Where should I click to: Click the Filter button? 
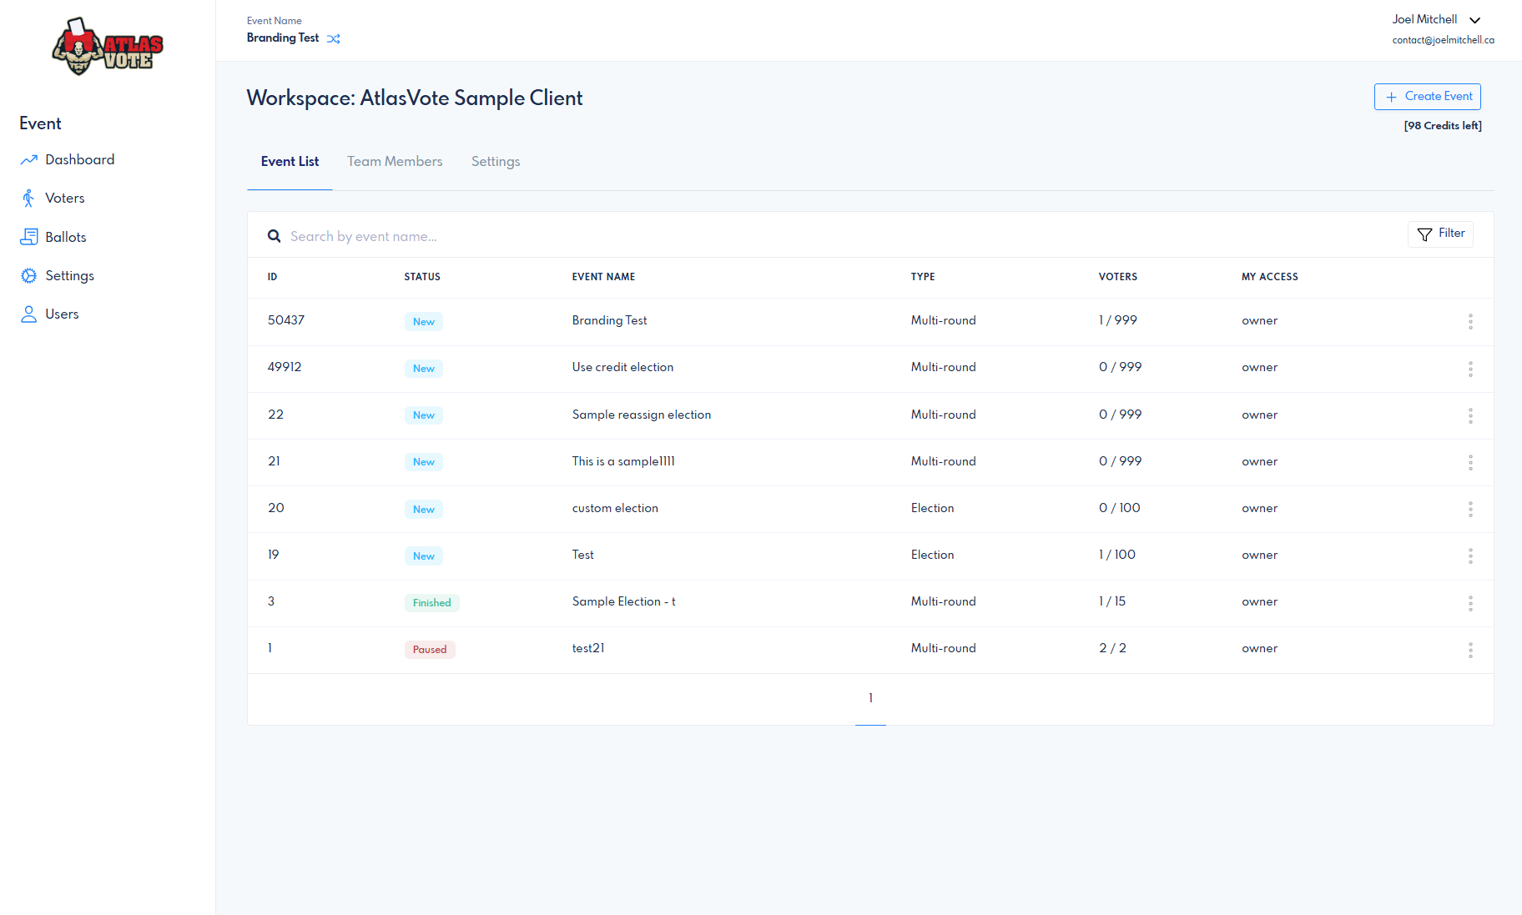[x=1440, y=234]
